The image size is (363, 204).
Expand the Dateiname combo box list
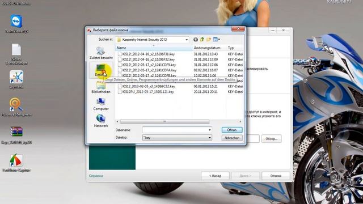click(x=209, y=130)
